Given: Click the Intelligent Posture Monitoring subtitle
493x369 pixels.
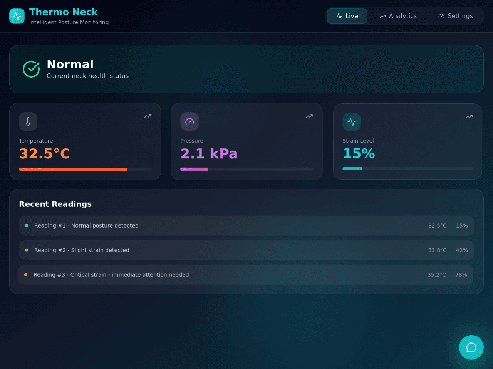Looking at the screenshot, I should [x=69, y=22].
